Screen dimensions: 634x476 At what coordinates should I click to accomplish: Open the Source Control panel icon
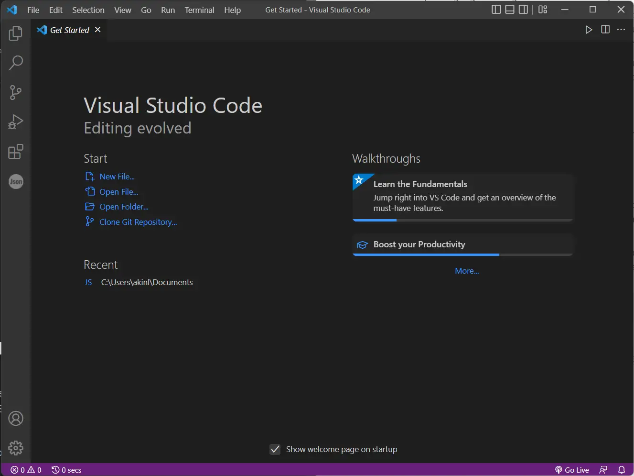coord(16,92)
